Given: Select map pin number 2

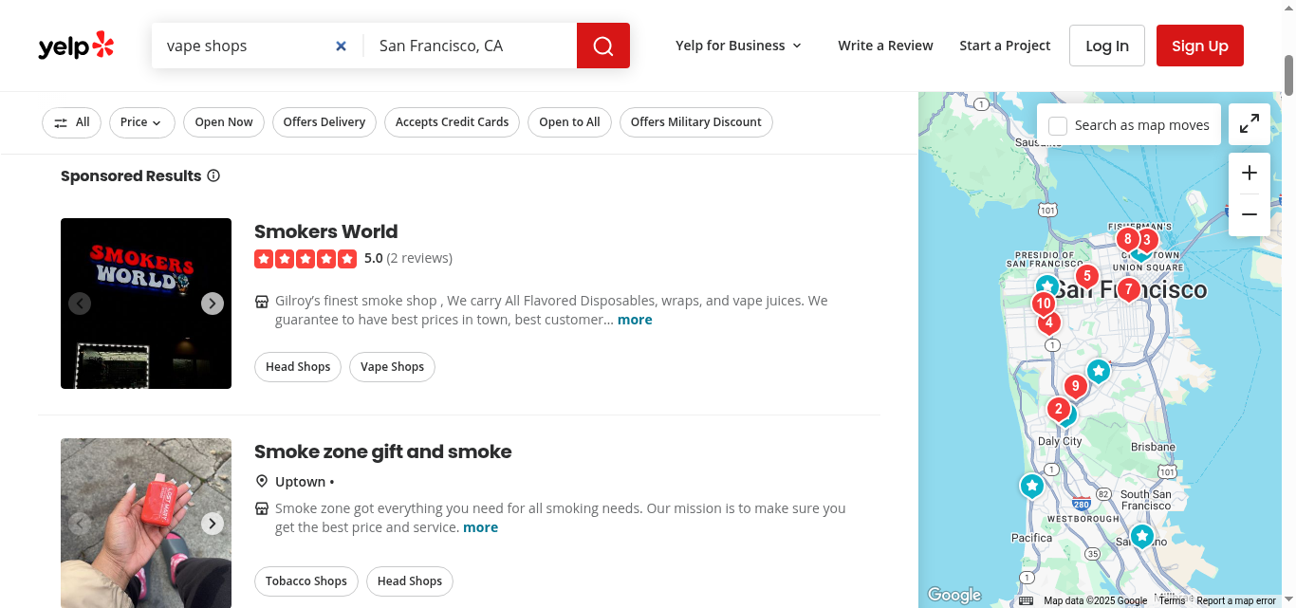Looking at the screenshot, I should pos(1058,410).
